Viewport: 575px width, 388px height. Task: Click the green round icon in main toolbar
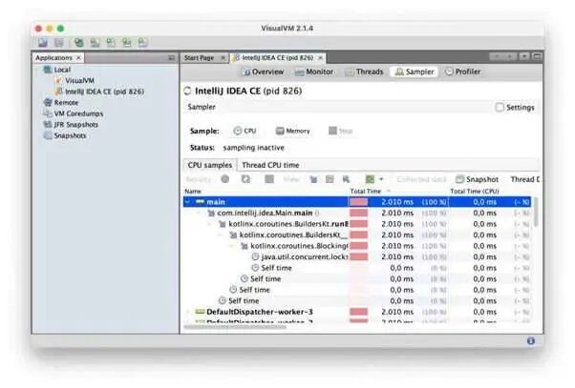(x=78, y=43)
